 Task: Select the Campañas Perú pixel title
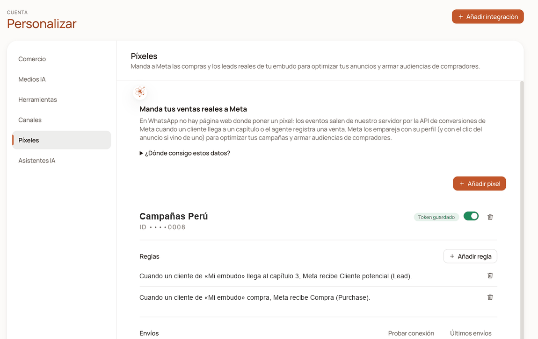(174, 216)
